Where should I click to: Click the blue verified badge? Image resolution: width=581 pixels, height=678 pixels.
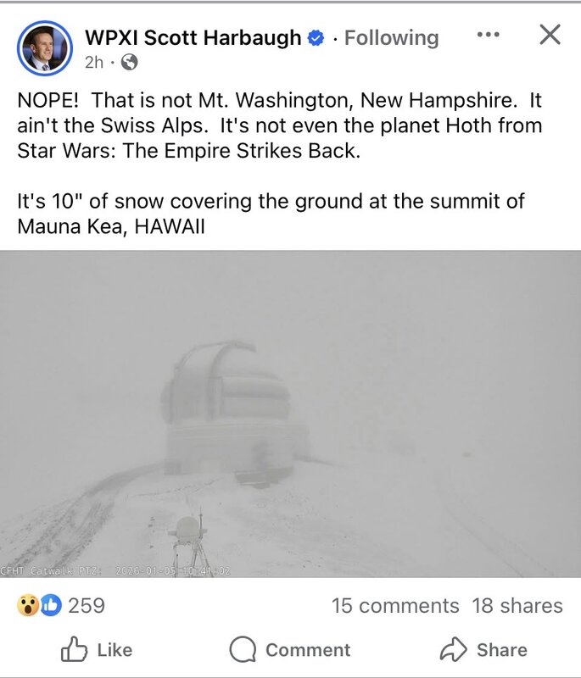tap(316, 38)
